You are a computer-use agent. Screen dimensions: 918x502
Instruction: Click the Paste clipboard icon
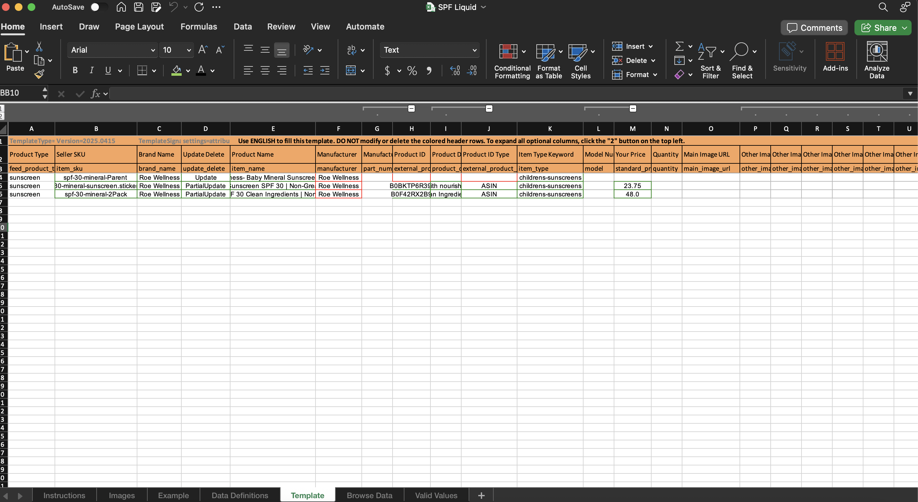tap(13, 53)
